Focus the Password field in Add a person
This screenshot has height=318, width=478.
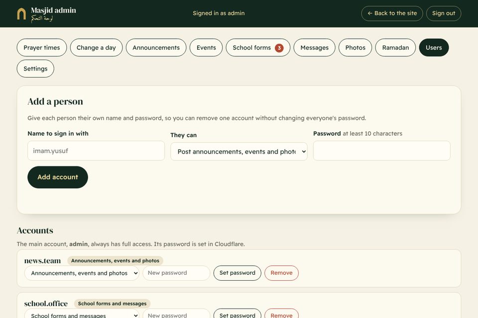(x=382, y=151)
